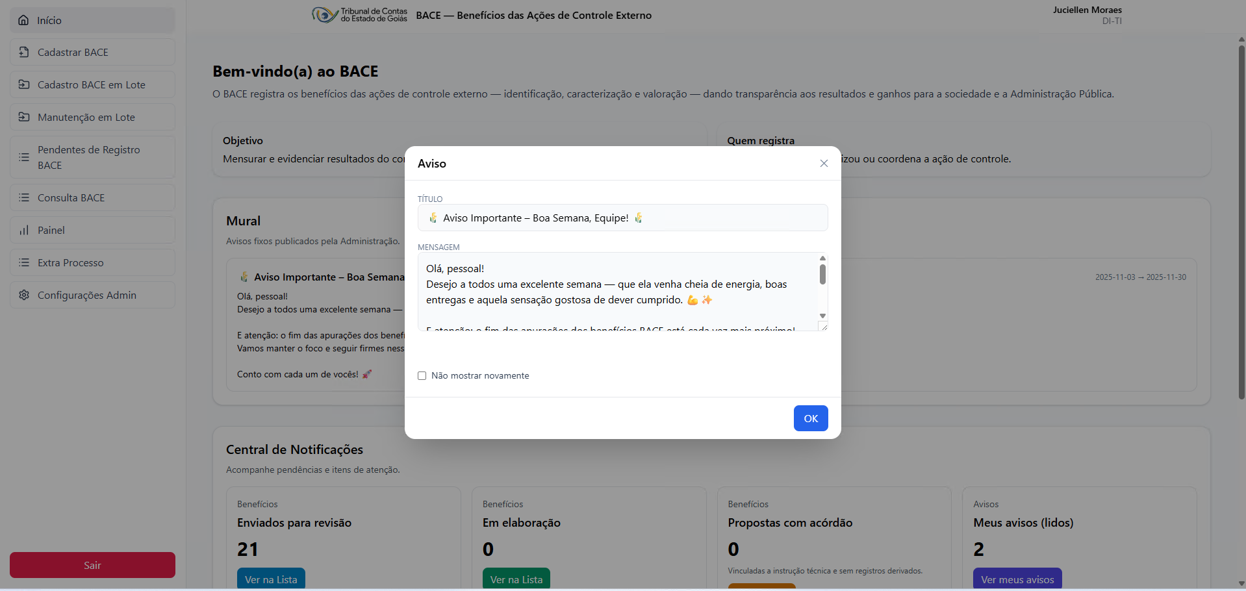Image resolution: width=1246 pixels, height=591 pixels.
Task: Click the Pendentes de Registro list icon
Action: click(x=24, y=157)
